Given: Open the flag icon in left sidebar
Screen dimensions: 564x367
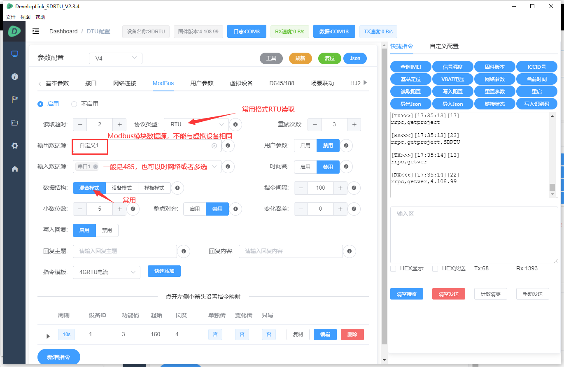Looking at the screenshot, I should [15, 99].
